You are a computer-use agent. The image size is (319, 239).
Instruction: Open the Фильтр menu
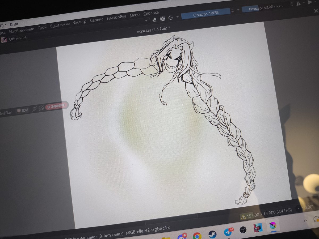tap(79, 22)
